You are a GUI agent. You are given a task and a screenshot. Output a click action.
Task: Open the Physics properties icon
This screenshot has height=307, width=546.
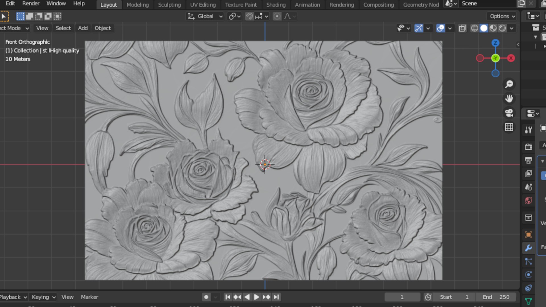click(x=528, y=275)
